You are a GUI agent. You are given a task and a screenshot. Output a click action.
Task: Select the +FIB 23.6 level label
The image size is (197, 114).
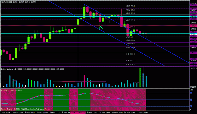pyautogui.click(x=130, y=20)
